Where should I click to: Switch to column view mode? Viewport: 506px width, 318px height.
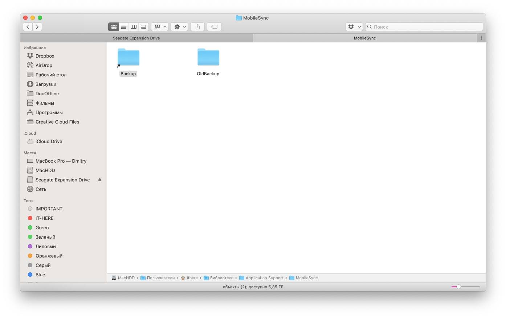coord(134,27)
